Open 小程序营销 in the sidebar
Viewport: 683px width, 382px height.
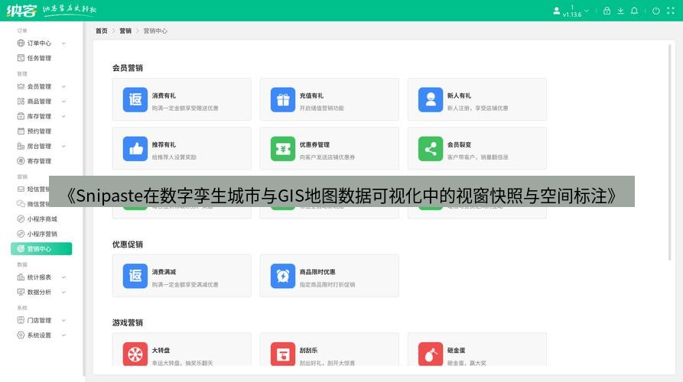click(x=41, y=234)
